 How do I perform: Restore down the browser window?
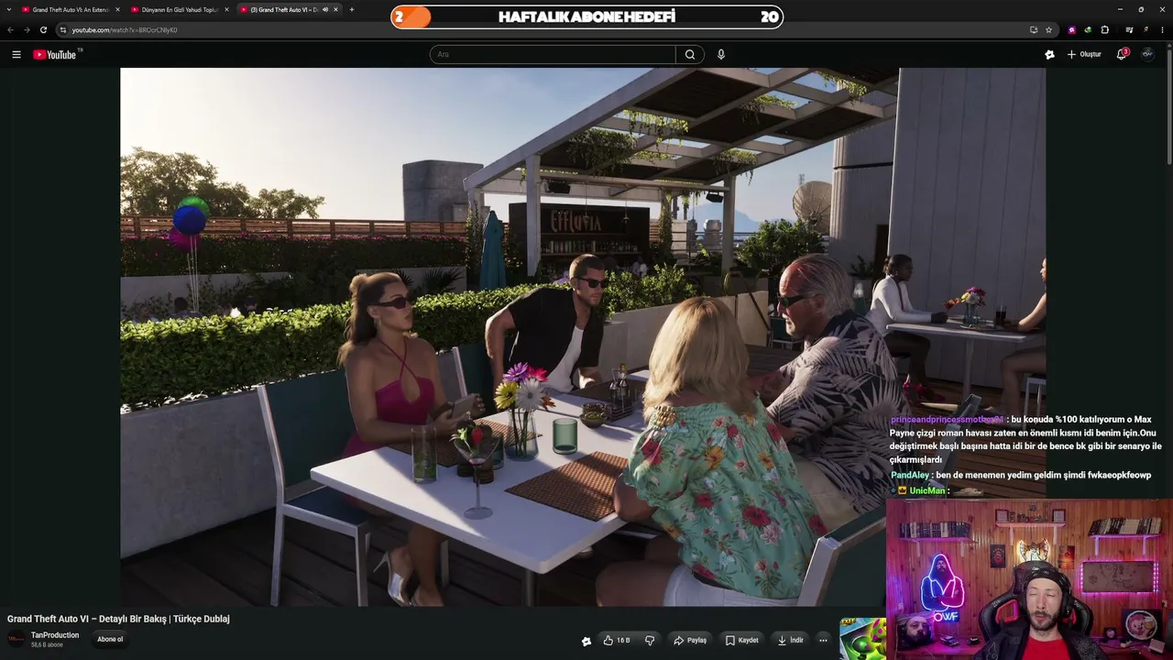1141,9
